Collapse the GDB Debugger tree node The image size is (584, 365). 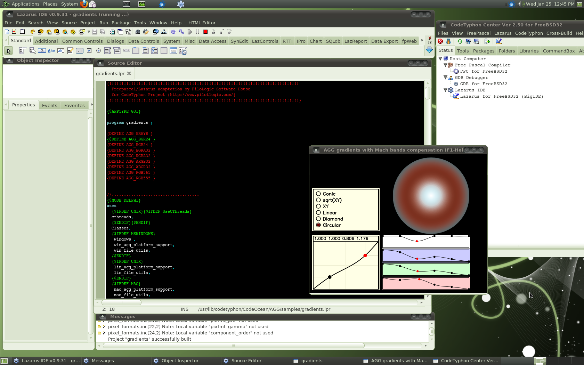coord(445,78)
